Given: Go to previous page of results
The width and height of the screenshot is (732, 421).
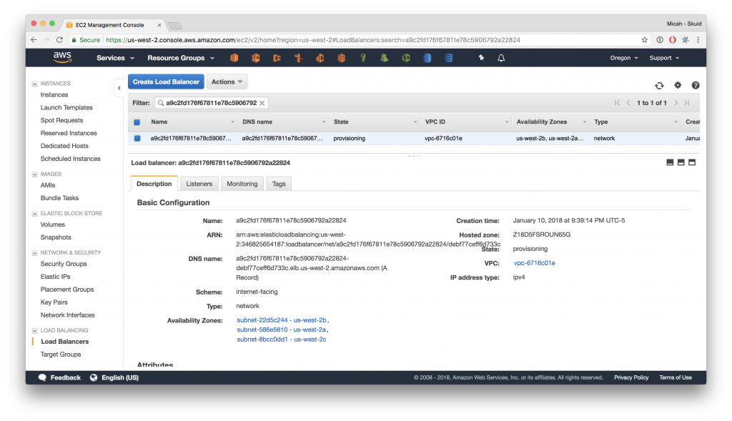Looking at the screenshot, I should pyautogui.click(x=628, y=103).
